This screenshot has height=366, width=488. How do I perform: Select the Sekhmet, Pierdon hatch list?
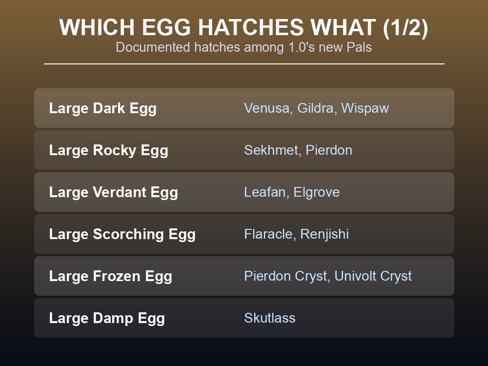(x=298, y=150)
